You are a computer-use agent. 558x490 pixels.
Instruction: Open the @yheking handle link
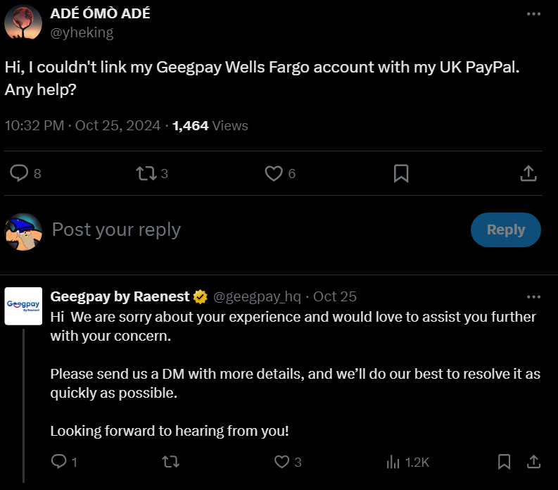click(82, 32)
